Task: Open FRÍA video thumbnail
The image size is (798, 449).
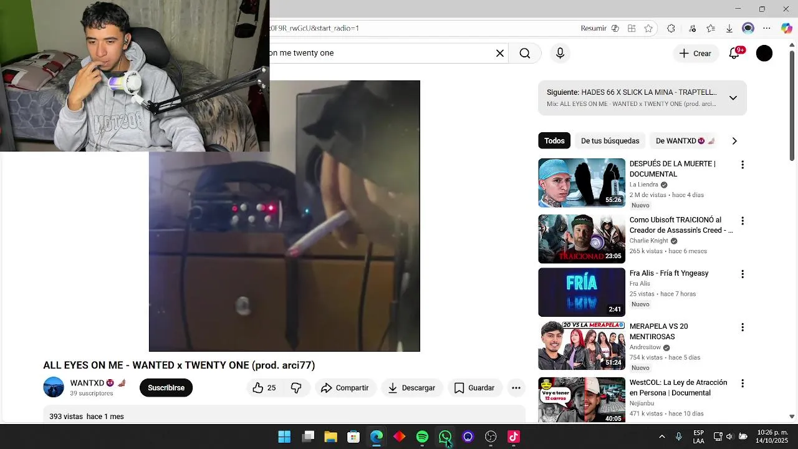Action: (582, 292)
